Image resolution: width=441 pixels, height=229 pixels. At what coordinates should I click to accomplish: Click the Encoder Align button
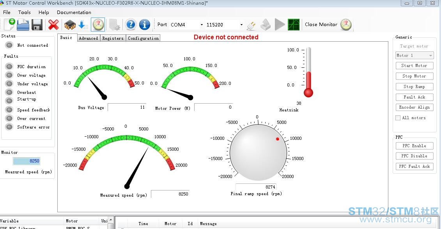coord(414,107)
